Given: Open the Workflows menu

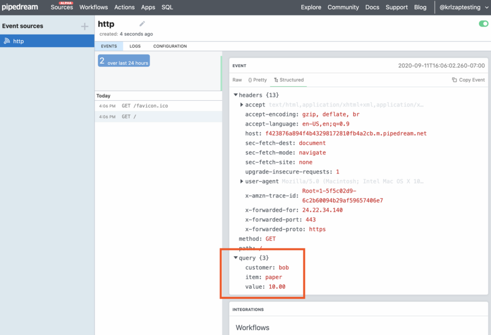Looking at the screenshot, I should pos(94,7).
